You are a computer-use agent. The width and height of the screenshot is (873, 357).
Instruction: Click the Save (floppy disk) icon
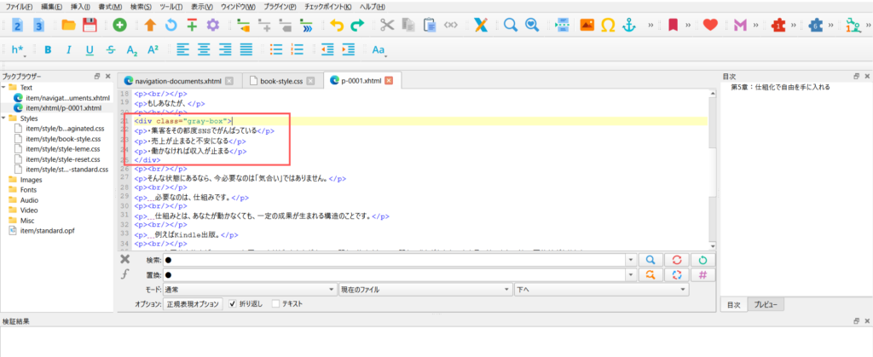click(89, 26)
